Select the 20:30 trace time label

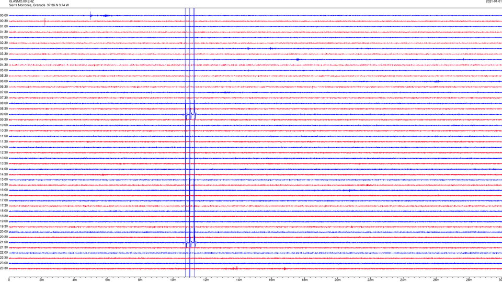pos(4,237)
